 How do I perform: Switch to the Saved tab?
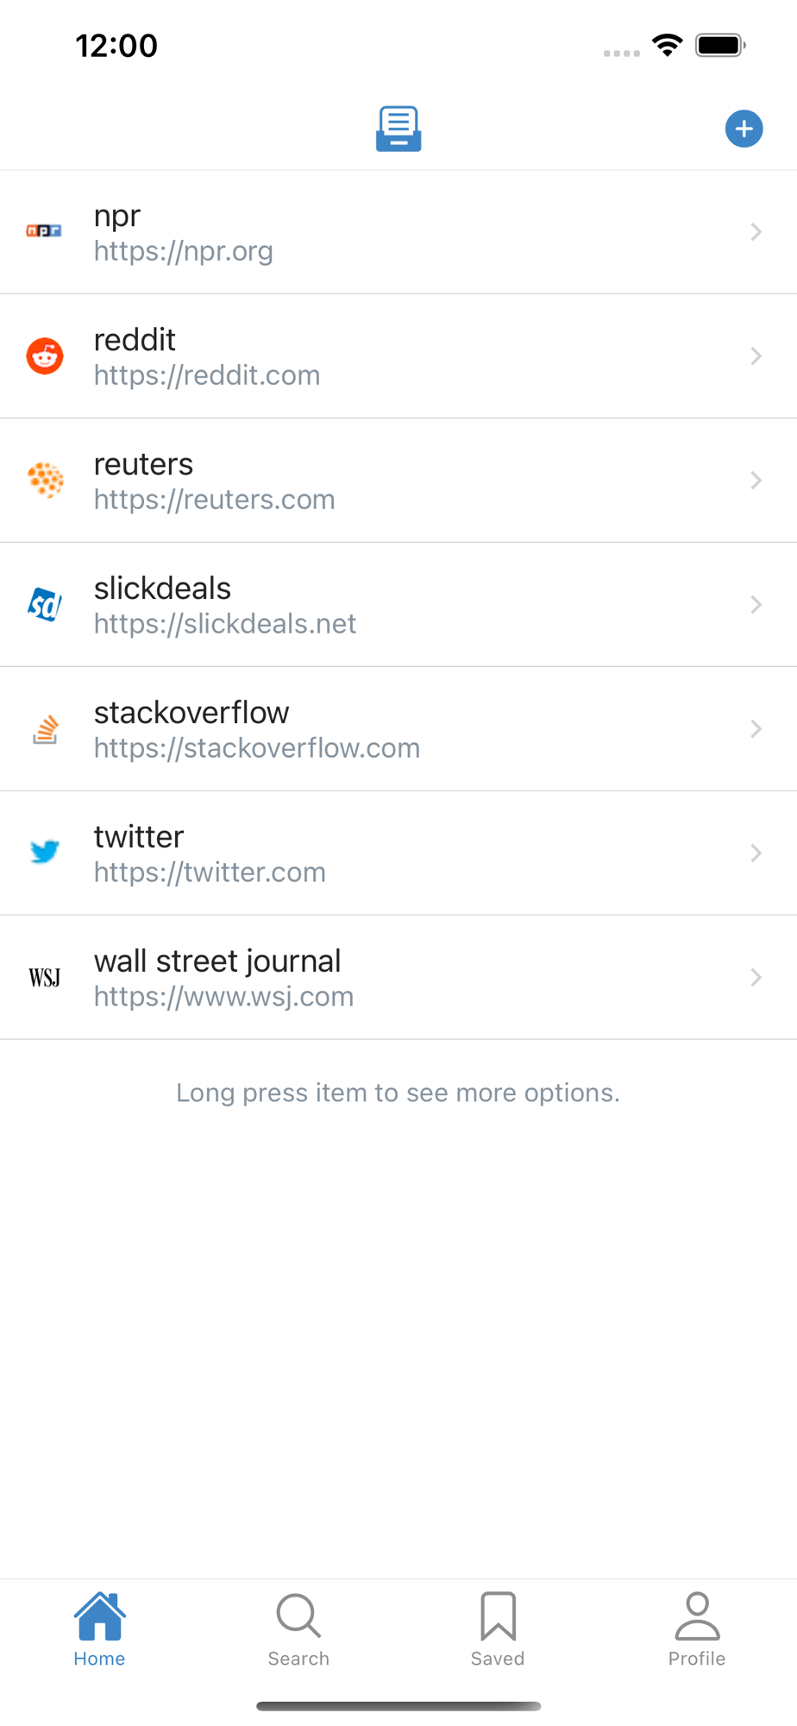tap(498, 1628)
